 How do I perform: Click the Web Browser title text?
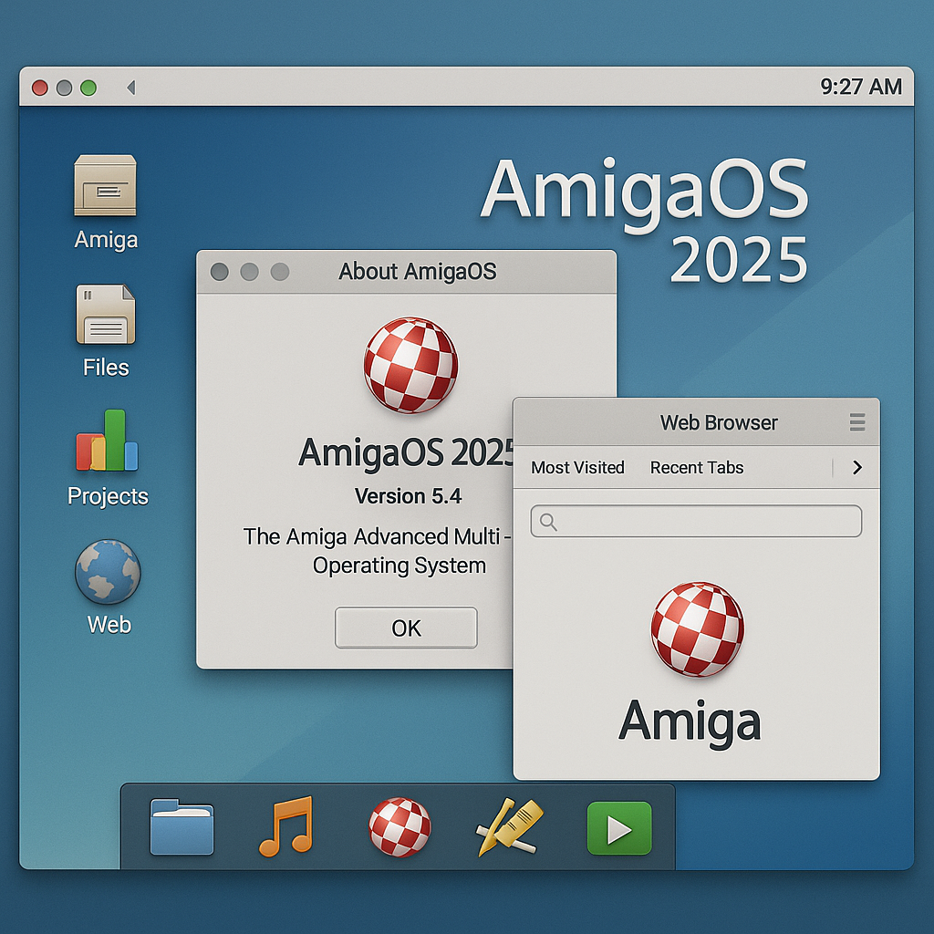click(x=719, y=422)
